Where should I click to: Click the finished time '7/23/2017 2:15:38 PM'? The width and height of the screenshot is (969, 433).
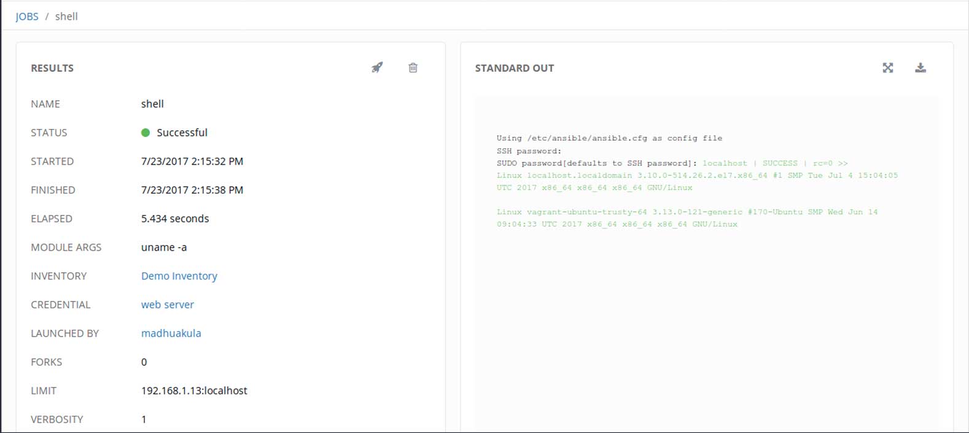(192, 190)
